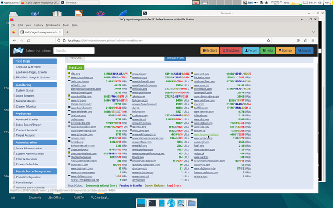The width and height of the screenshot is (333, 208).
Task: Open the Save to Pocket icon
Action: [x=298, y=41]
